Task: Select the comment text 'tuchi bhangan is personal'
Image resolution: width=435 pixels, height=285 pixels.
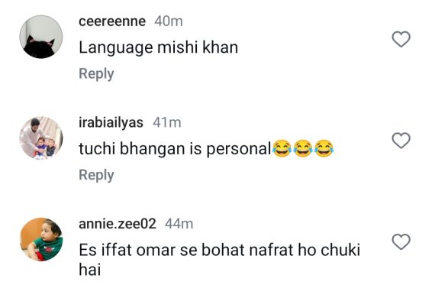Action: [x=175, y=149]
